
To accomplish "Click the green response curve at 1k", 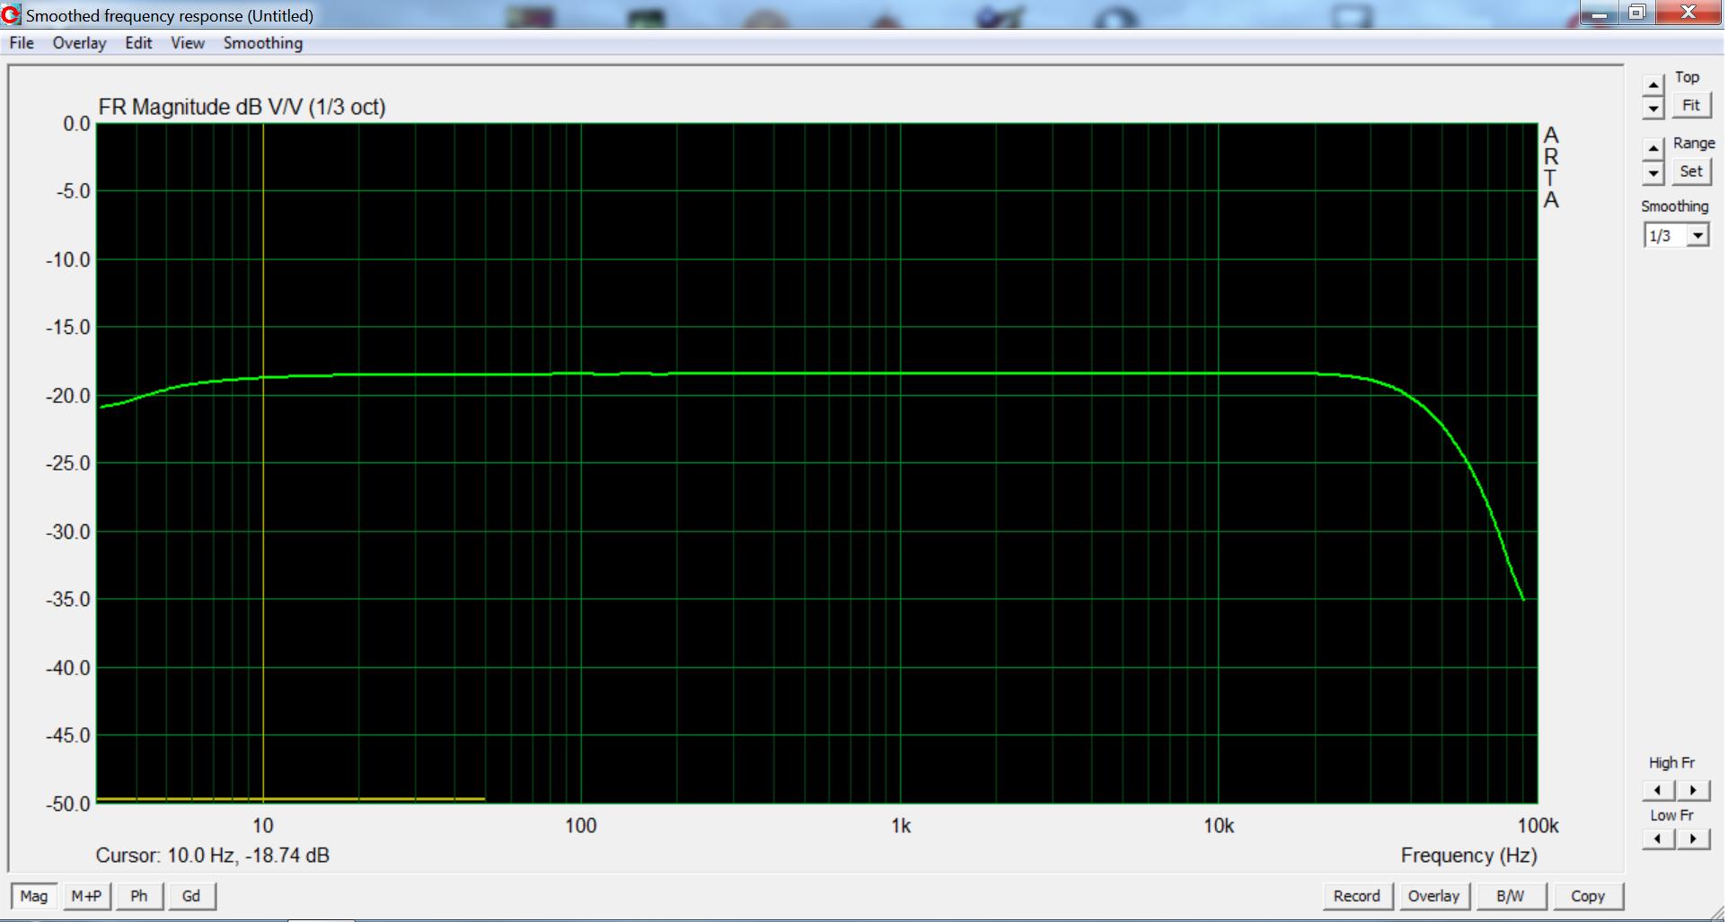I will pyautogui.click(x=901, y=373).
